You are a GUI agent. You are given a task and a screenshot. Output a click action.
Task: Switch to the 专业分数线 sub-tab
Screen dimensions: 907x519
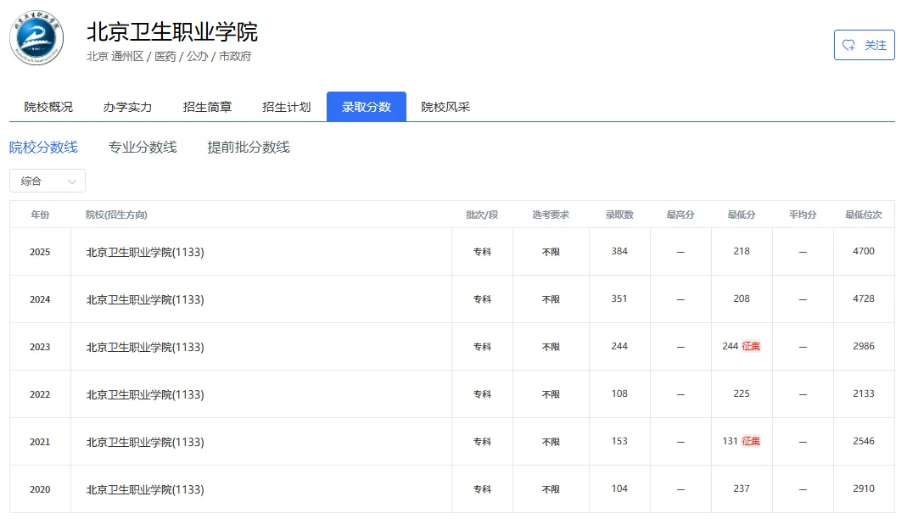[x=143, y=148]
